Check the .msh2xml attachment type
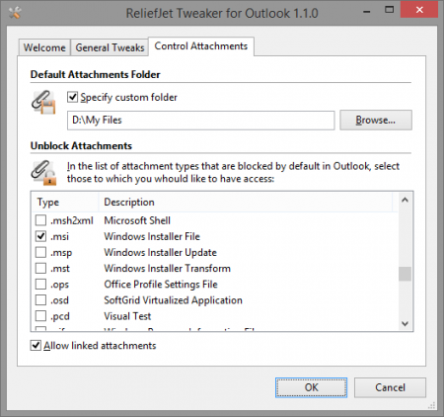This screenshot has width=444, height=417. tap(40, 220)
